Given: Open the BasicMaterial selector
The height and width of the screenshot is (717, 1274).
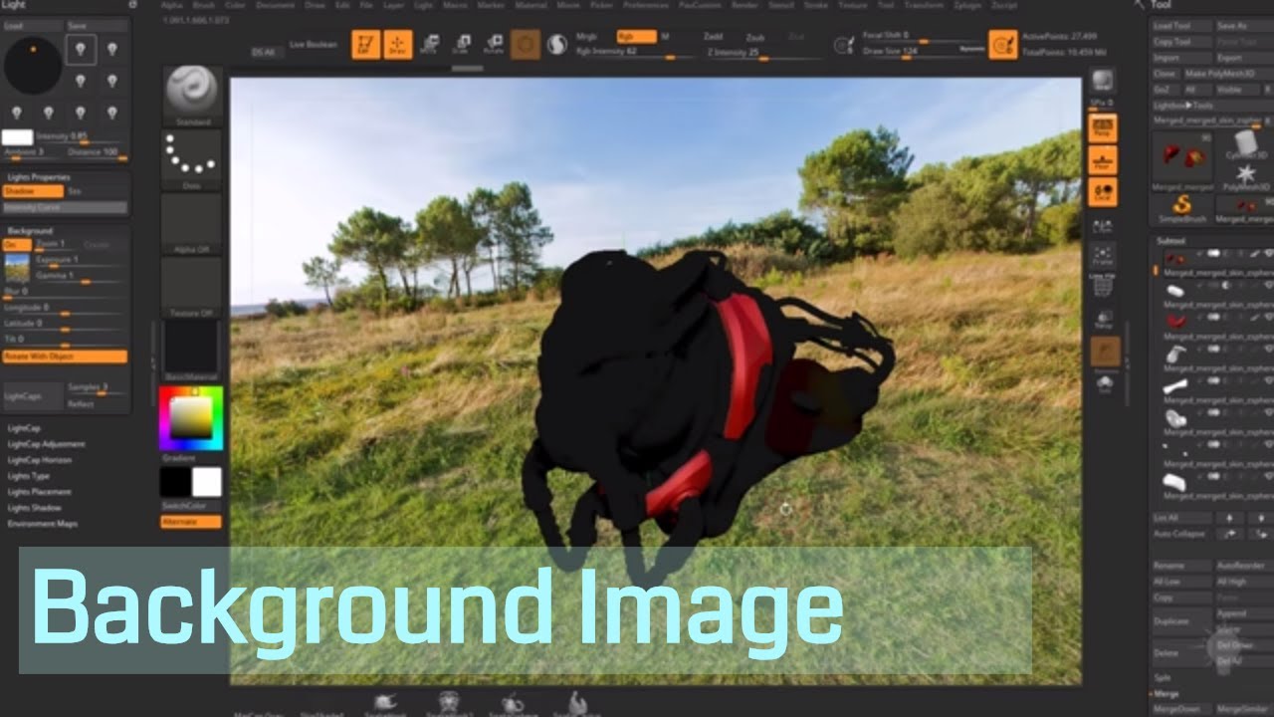Looking at the screenshot, I should [191, 350].
